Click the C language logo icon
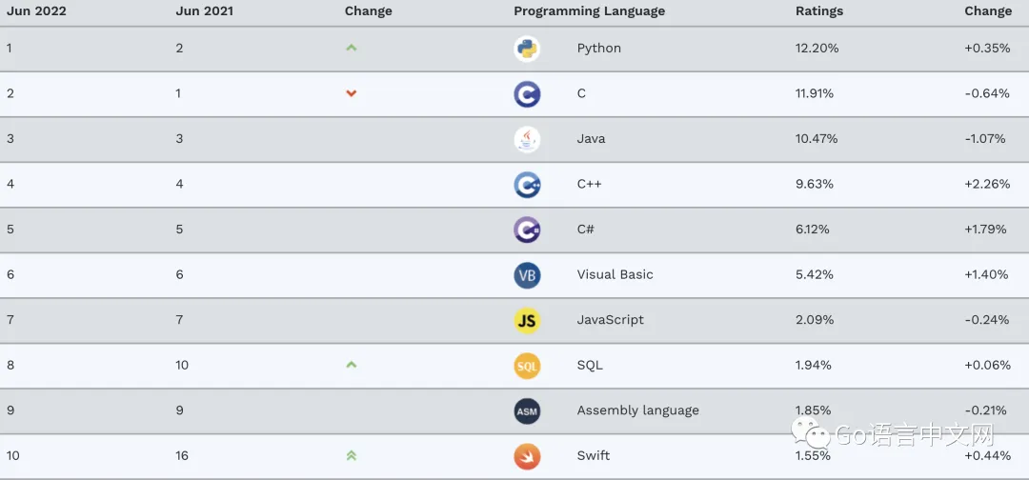This screenshot has width=1029, height=480. (527, 93)
